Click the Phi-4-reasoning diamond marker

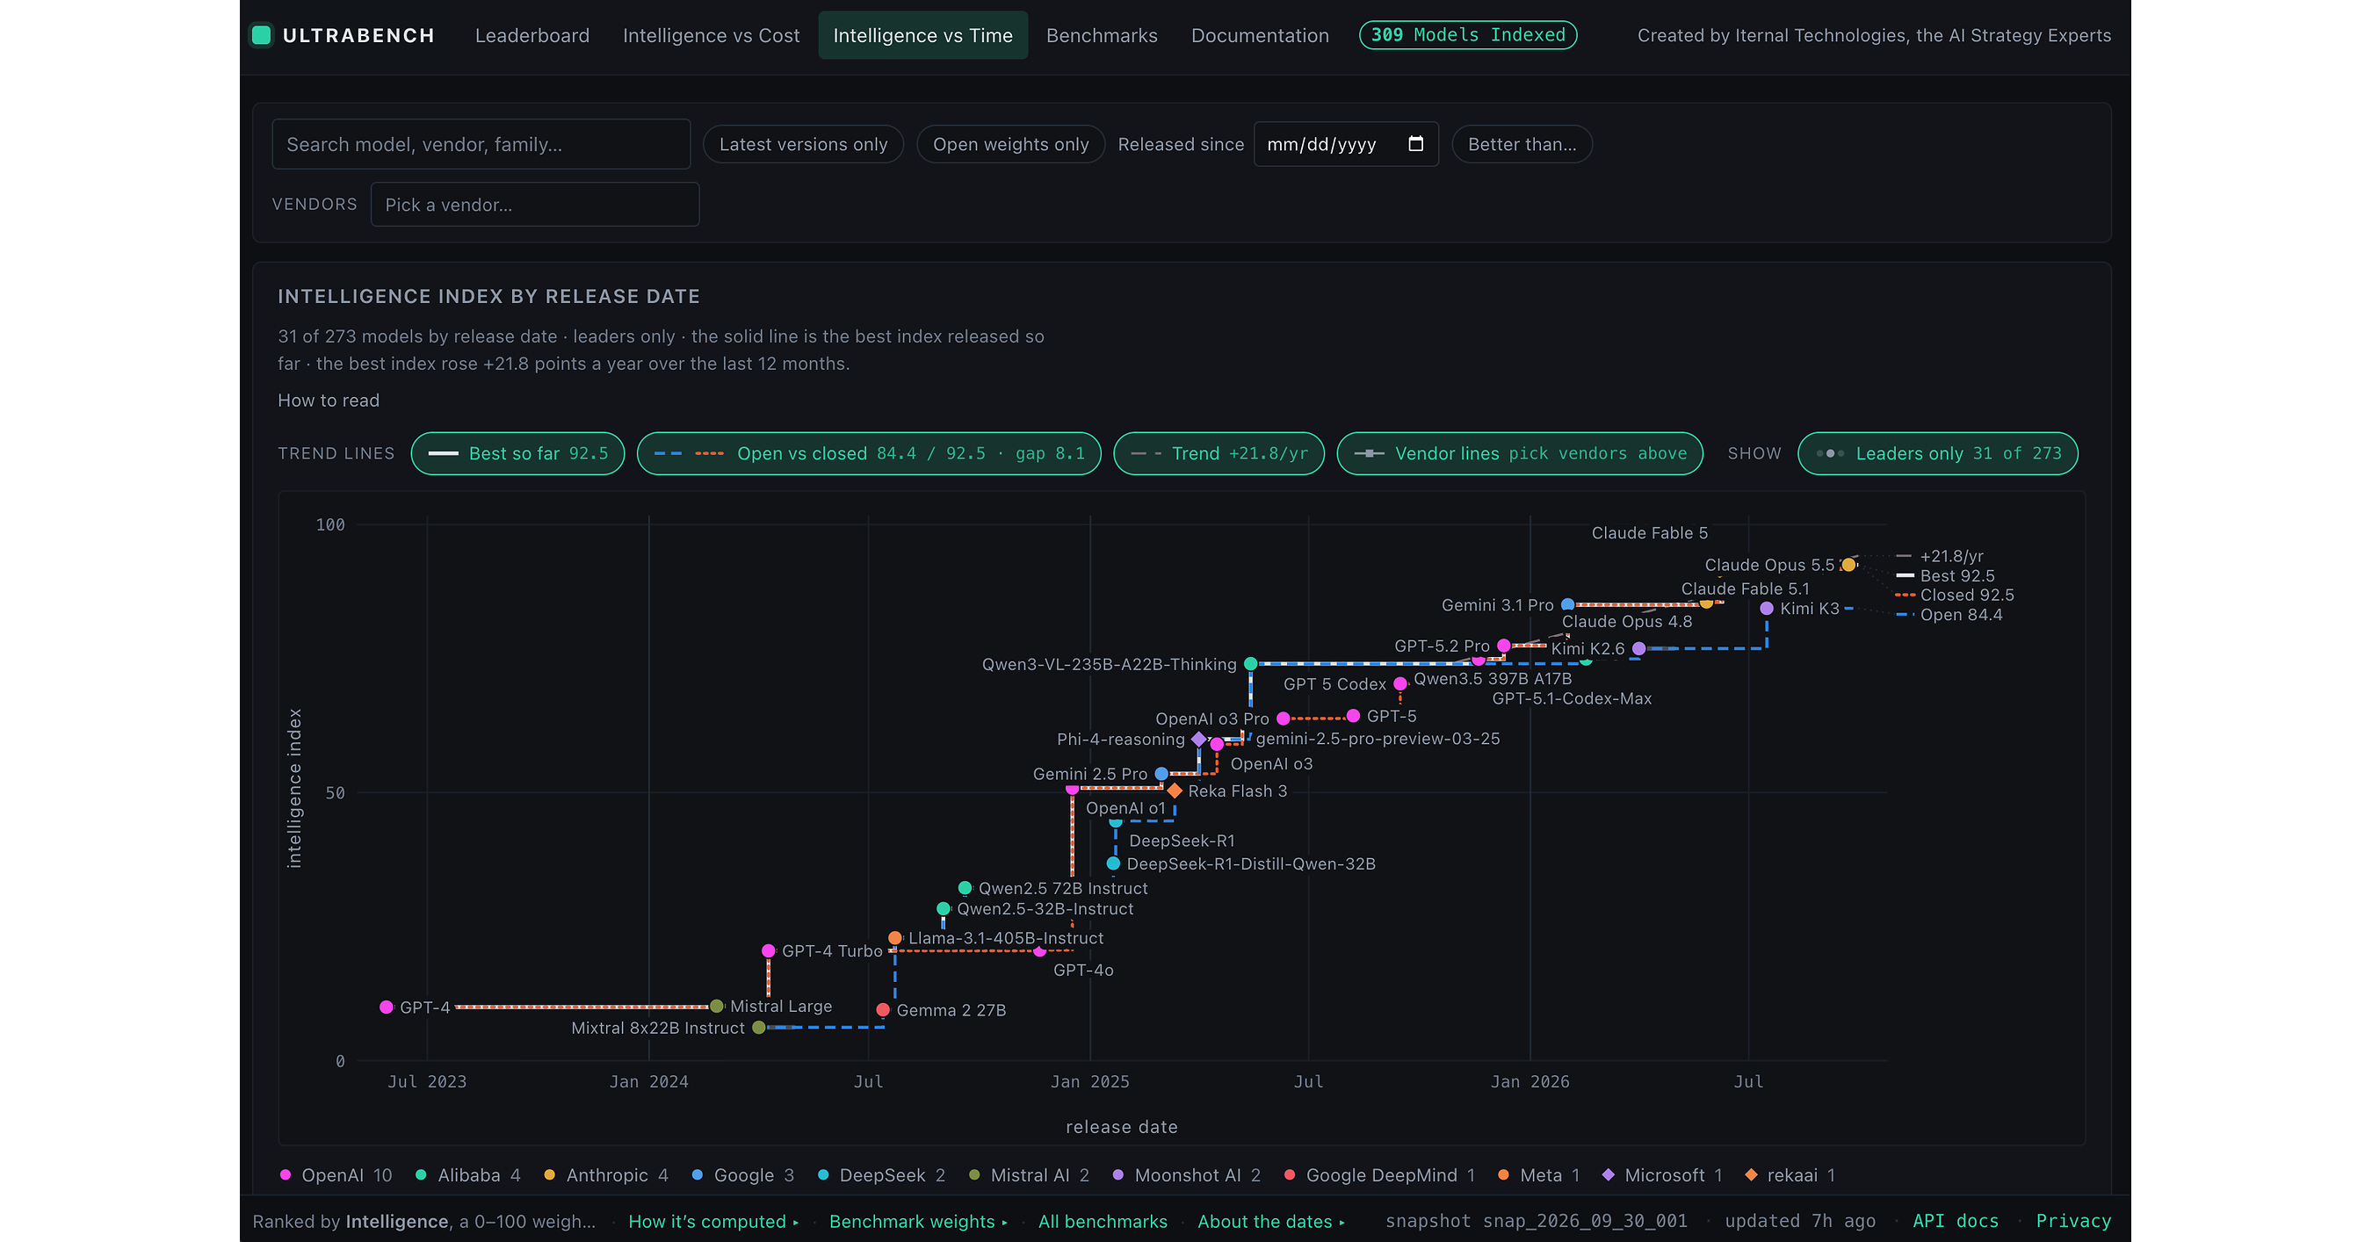[1199, 740]
